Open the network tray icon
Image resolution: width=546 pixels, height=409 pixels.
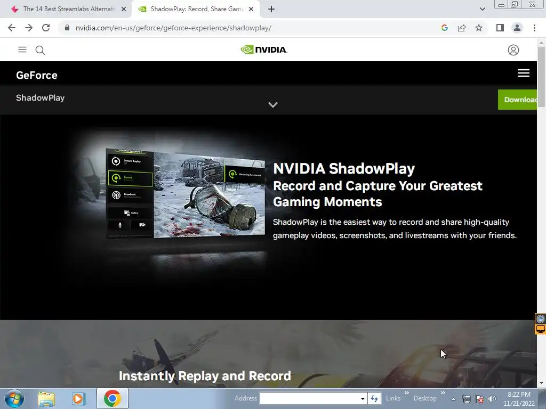[466, 399]
